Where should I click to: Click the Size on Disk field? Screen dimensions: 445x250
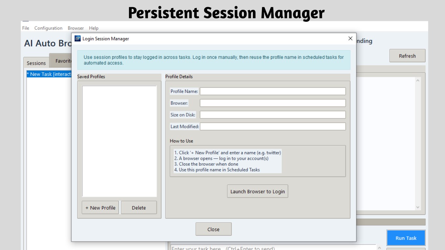[x=273, y=115]
